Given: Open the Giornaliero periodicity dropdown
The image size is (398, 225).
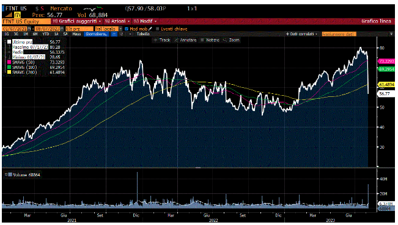Looking at the screenshot, I should pos(97,34).
